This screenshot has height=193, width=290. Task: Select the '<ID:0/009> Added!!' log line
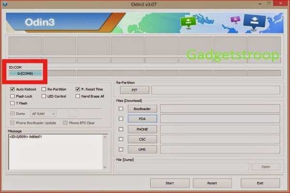[x=26, y=137]
